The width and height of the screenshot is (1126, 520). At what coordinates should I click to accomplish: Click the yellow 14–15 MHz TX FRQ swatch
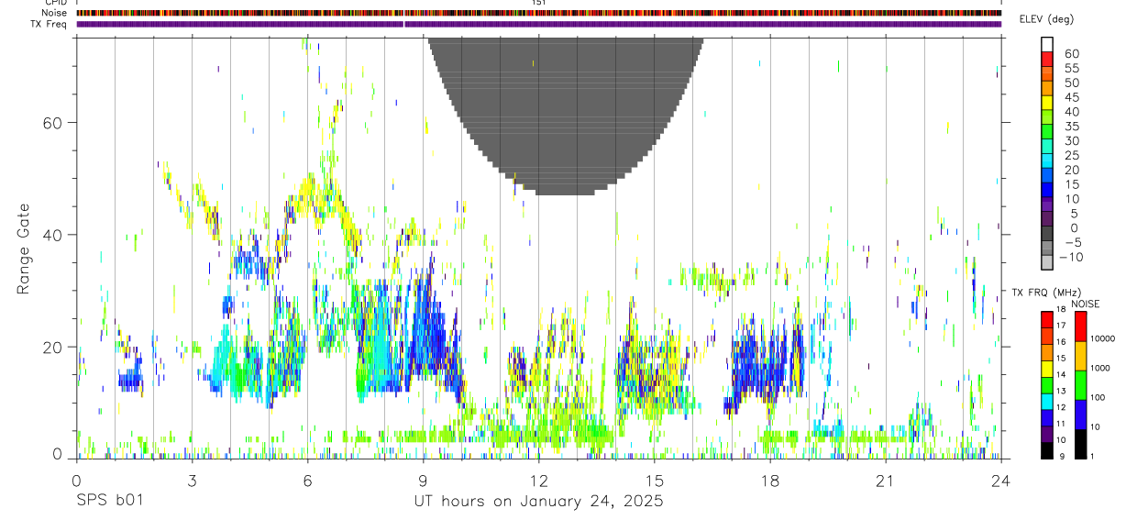[1047, 368]
